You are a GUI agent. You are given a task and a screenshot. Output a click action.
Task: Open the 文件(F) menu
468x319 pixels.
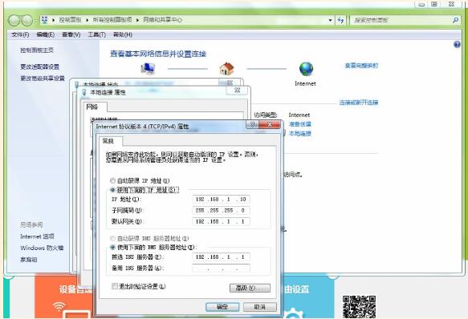point(20,35)
